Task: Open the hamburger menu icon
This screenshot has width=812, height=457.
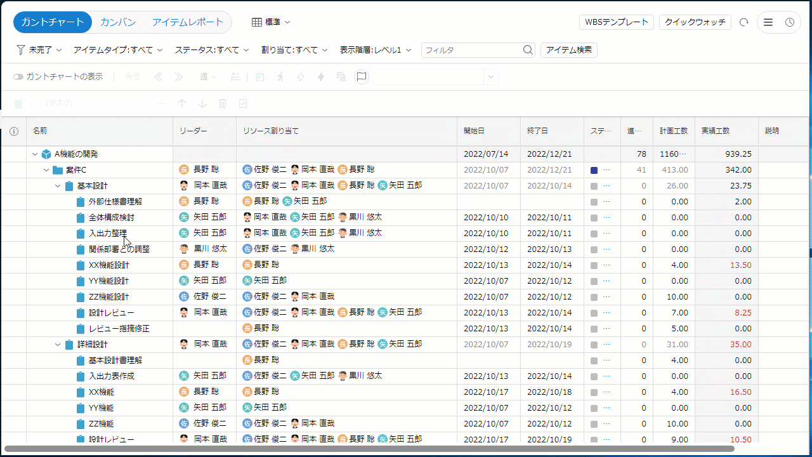Action: (768, 22)
